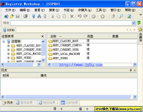Open the address bar dropdown
The image size is (143, 112).
[x=133, y=23]
